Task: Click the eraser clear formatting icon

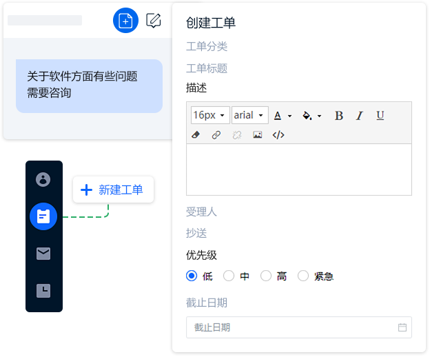Action: click(195, 135)
